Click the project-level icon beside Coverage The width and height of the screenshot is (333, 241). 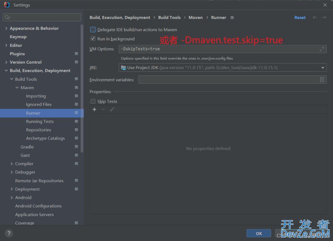(77, 223)
